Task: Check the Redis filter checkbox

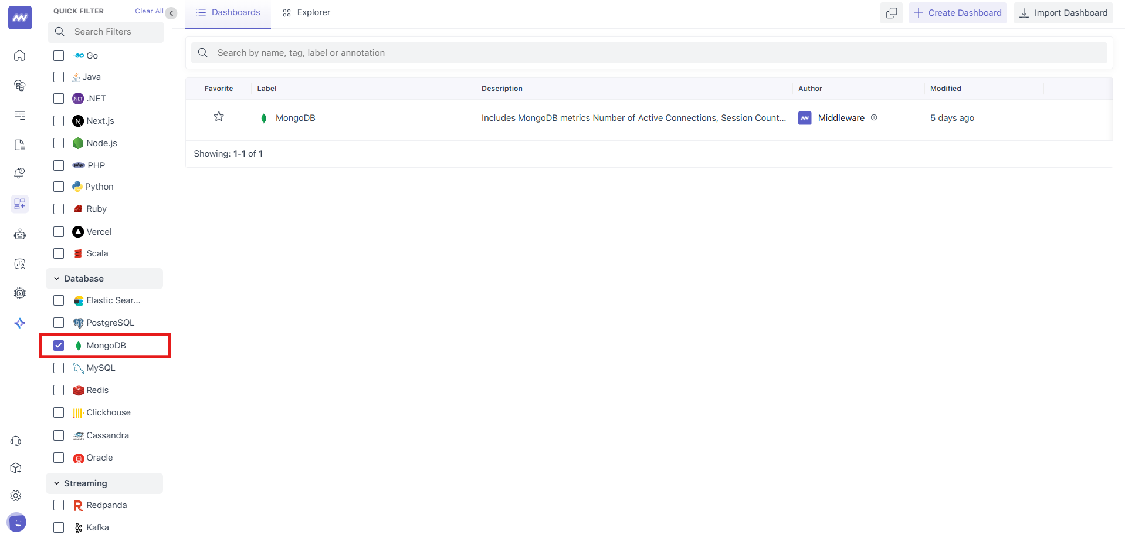Action: (x=59, y=390)
